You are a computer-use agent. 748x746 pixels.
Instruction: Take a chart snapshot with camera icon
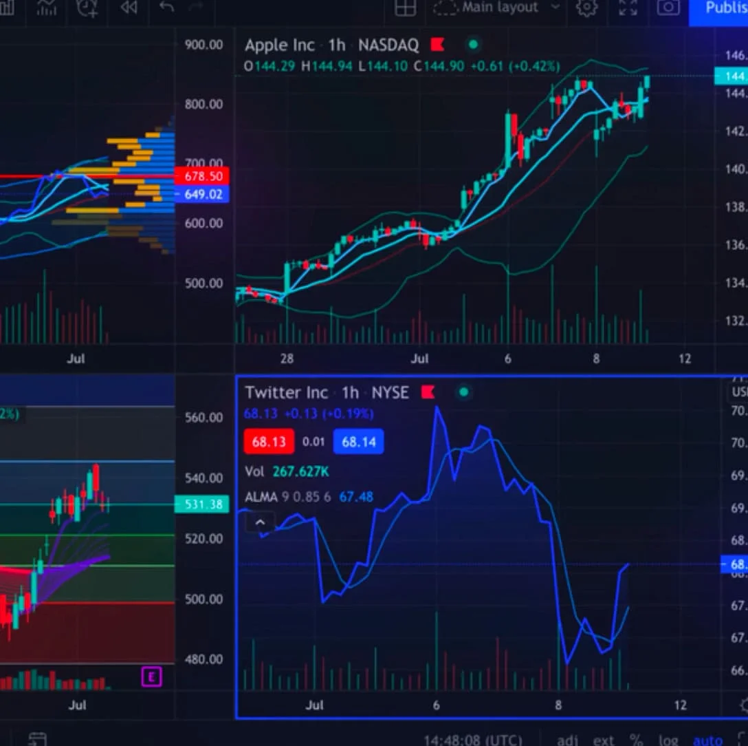(668, 8)
